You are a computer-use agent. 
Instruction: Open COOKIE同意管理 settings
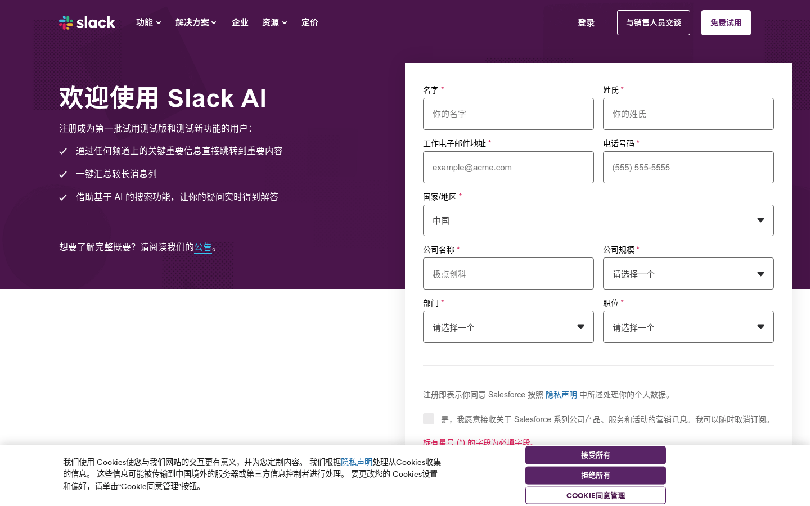click(x=596, y=496)
